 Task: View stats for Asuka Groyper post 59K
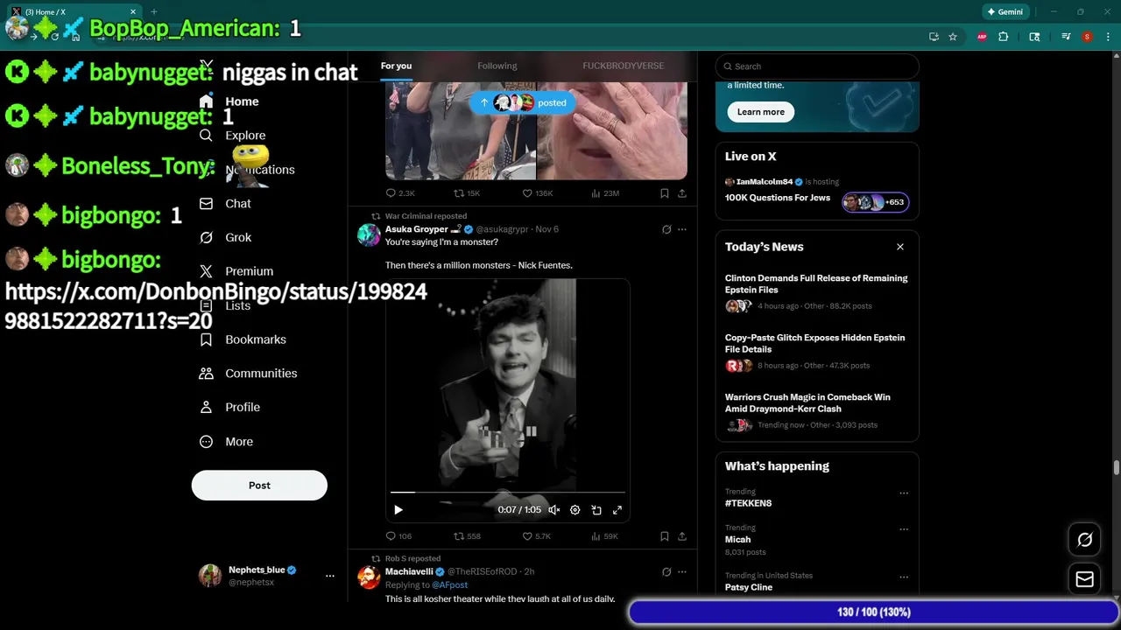coord(605,536)
